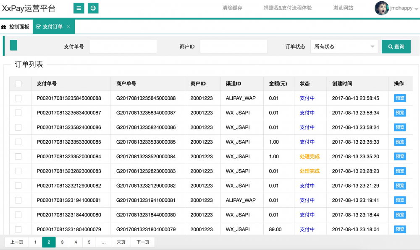Close the 支付订单 tab with its × icon
Viewport: 420px width, 250px height.
pyautogui.click(x=68, y=26)
